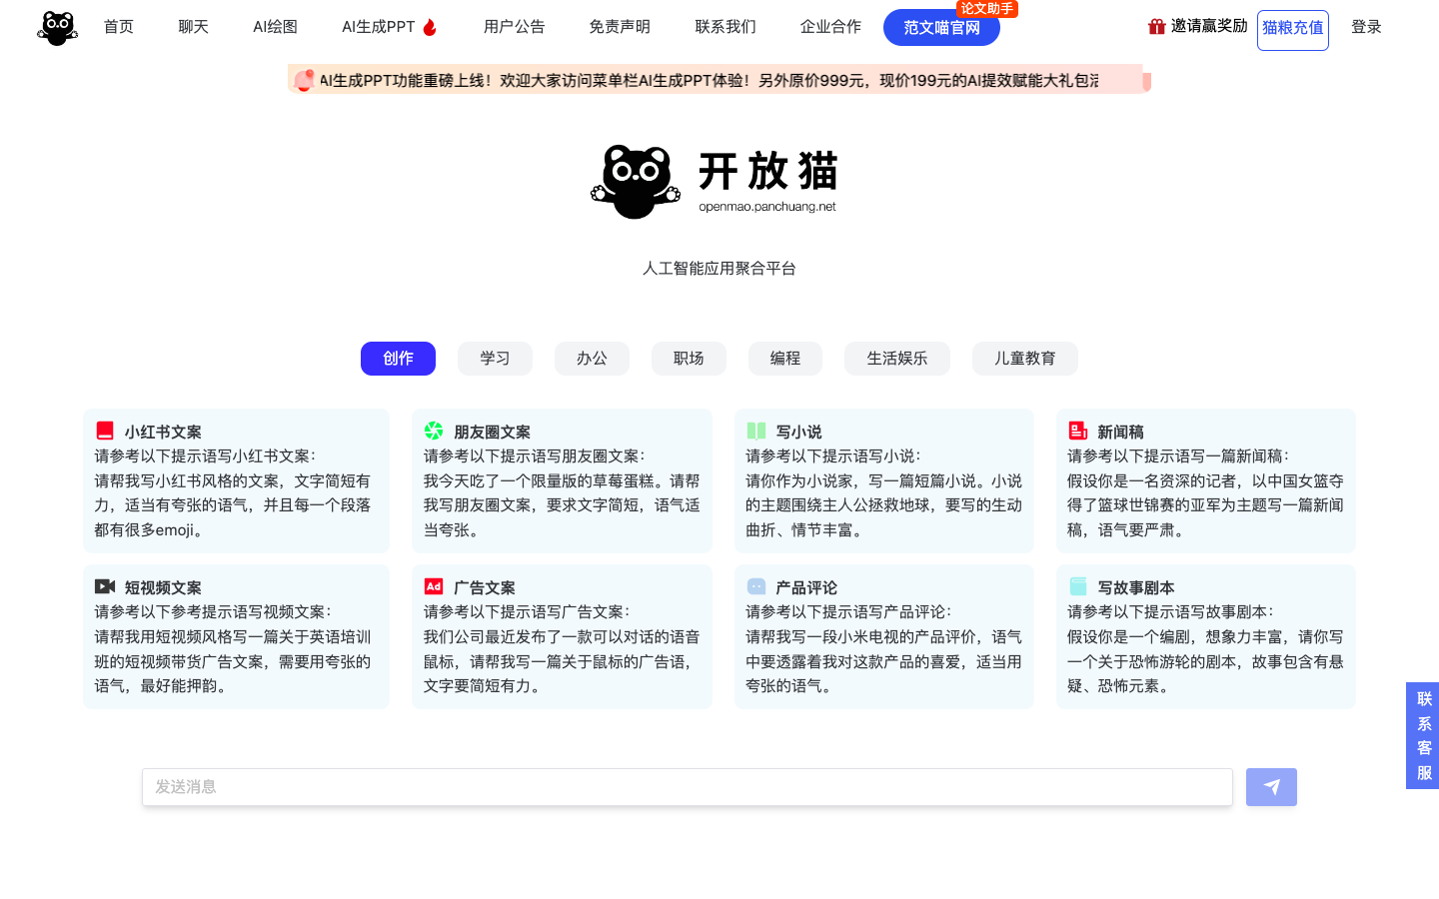This screenshot has width=1439, height=899.
Task: Open the 写故事剧本 script icon
Action: point(1077,586)
